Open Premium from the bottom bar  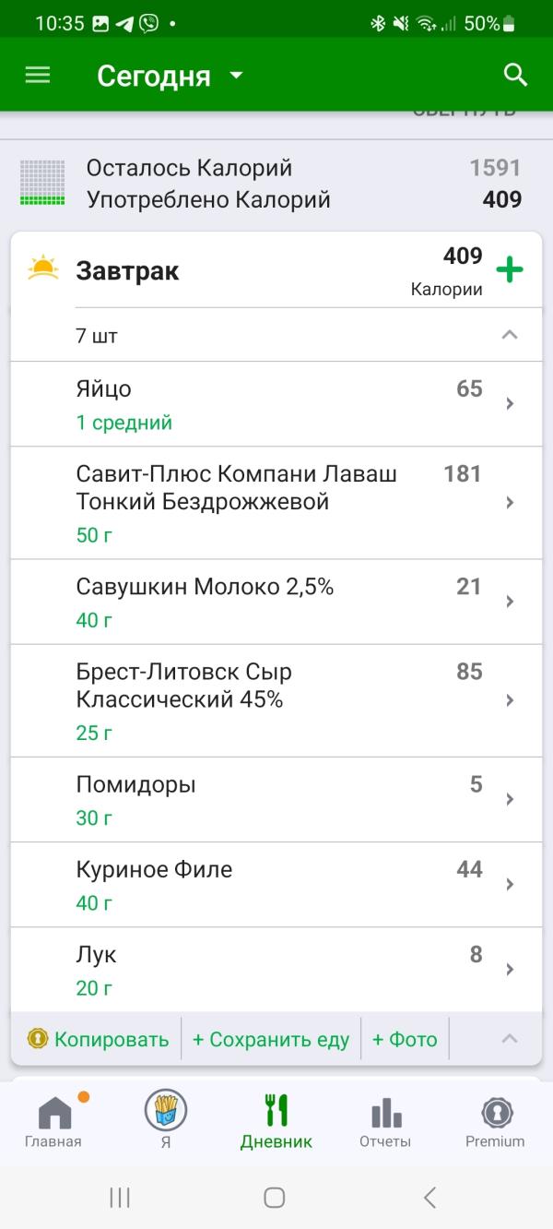[x=495, y=1123]
